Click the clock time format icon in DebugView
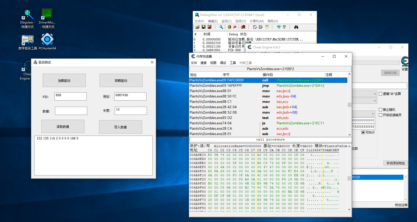 coord(267,27)
